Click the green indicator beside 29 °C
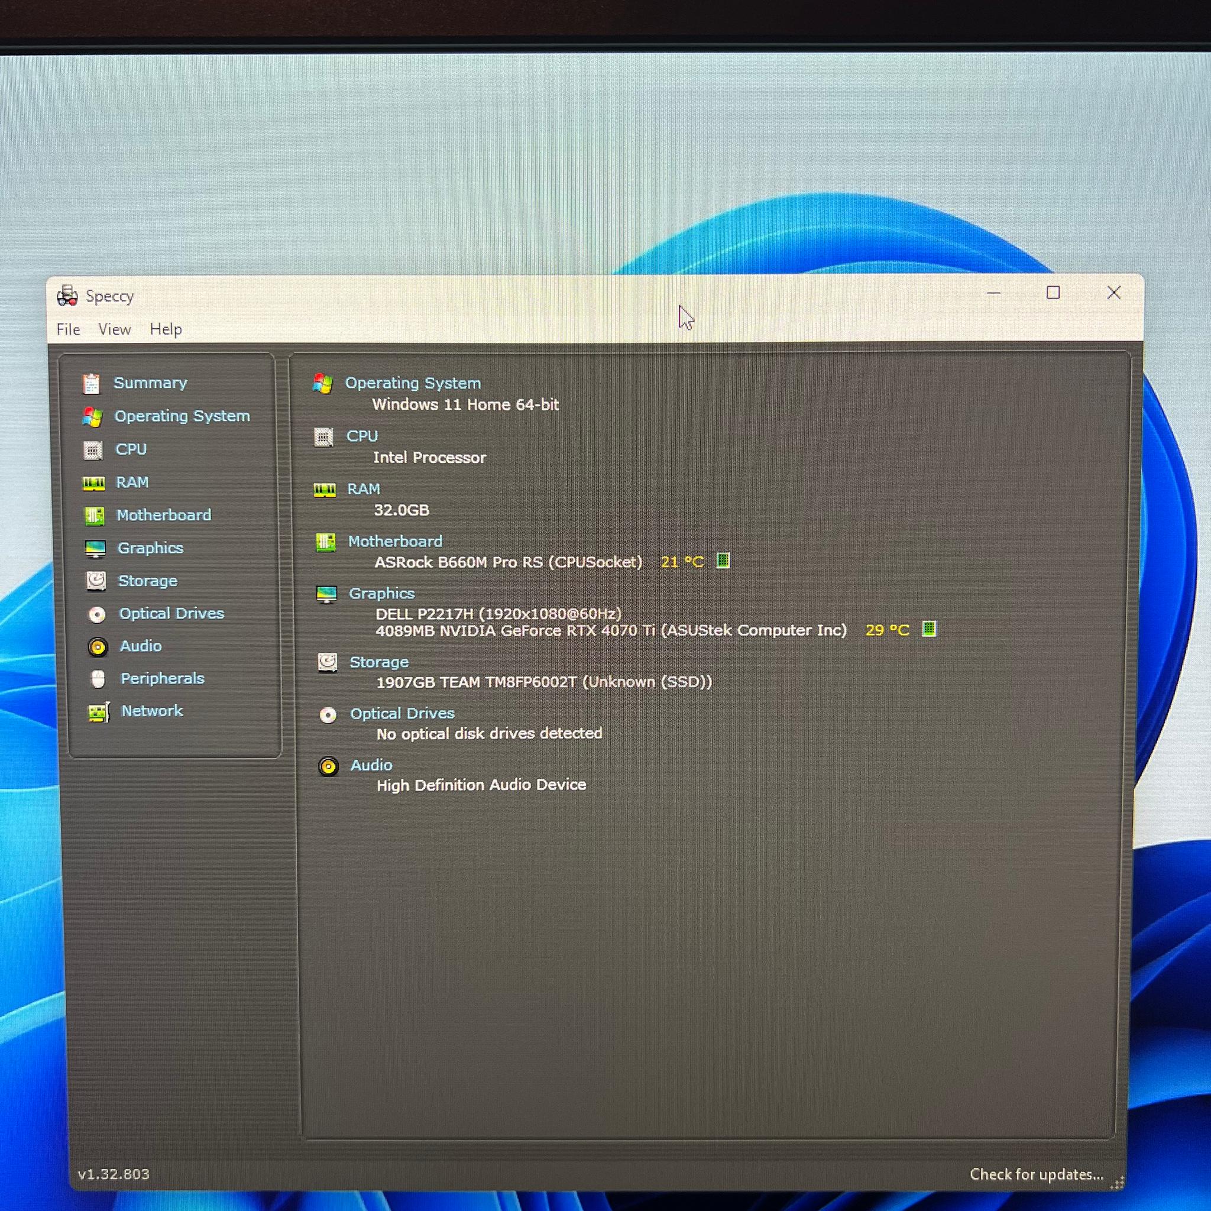Image resolution: width=1211 pixels, height=1211 pixels. pyautogui.click(x=929, y=629)
